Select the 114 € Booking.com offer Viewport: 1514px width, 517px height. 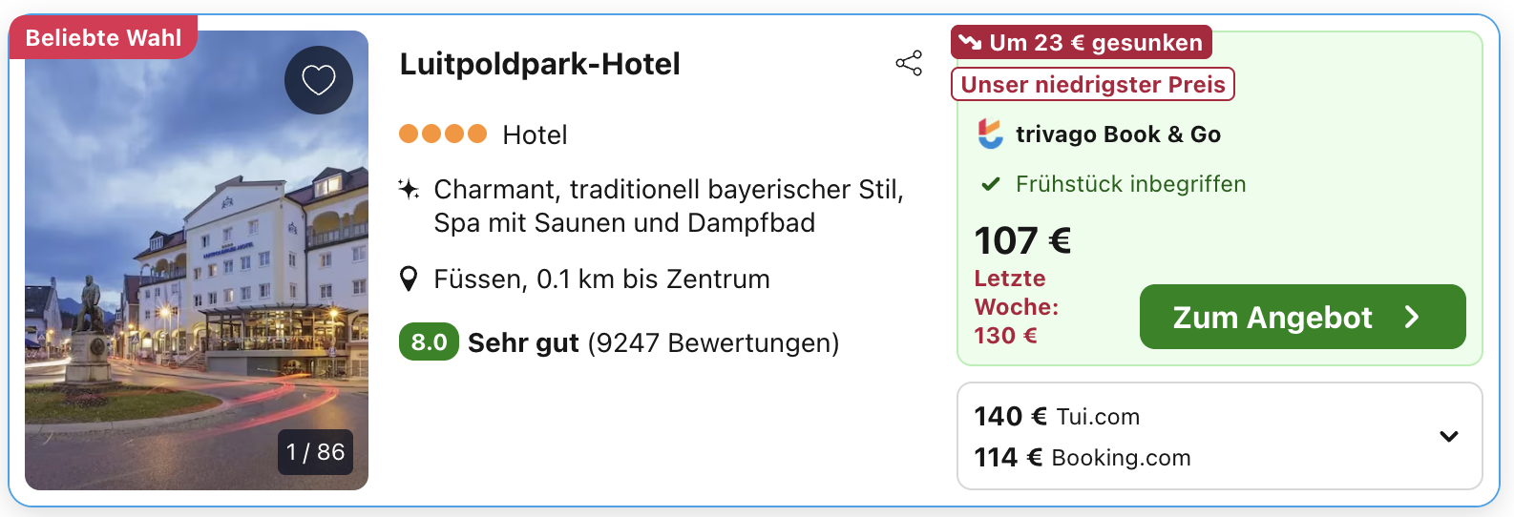tap(1083, 458)
